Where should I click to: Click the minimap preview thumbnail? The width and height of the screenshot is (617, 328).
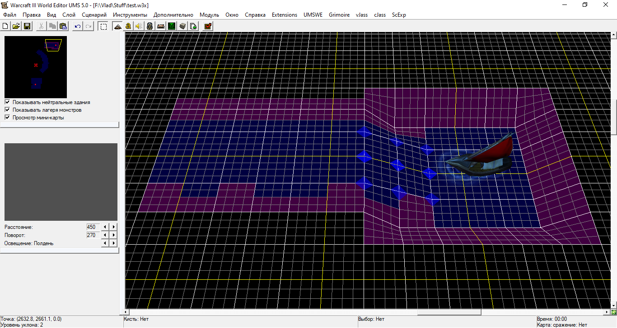coord(36,67)
